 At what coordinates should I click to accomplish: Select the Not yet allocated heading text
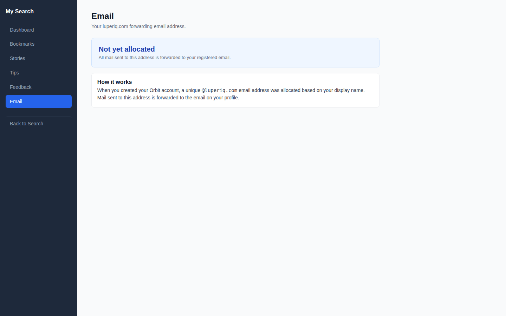(x=126, y=49)
